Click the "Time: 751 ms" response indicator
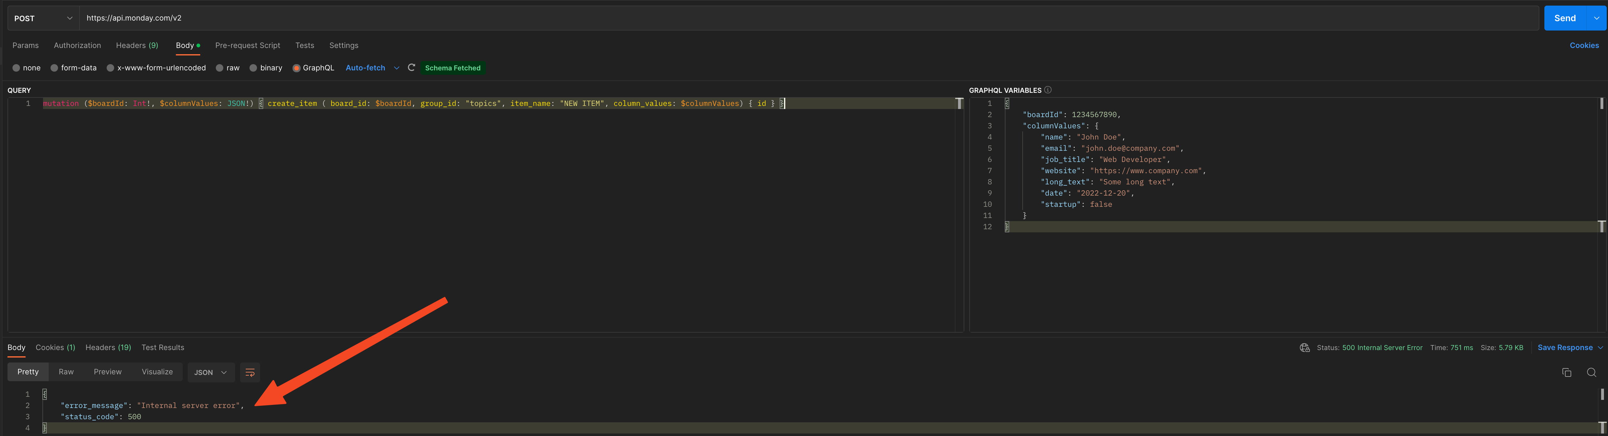 tap(1451, 348)
